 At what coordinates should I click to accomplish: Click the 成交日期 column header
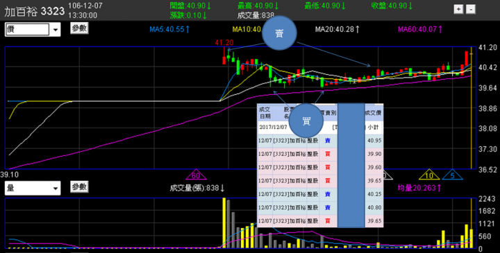(x=265, y=113)
